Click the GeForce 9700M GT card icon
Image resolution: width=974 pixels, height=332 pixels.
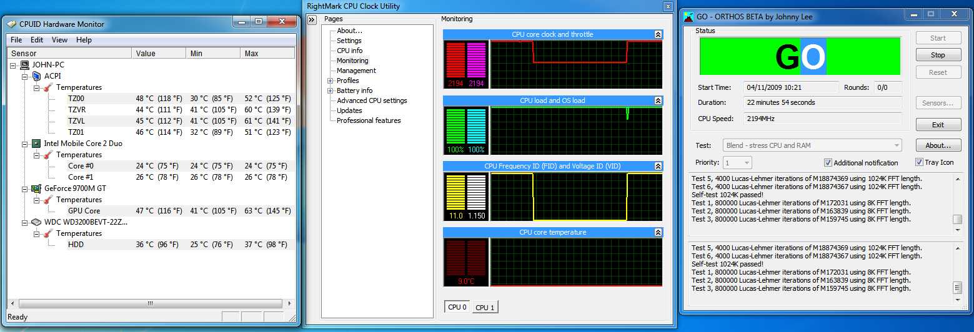click(x=36, y=188)
